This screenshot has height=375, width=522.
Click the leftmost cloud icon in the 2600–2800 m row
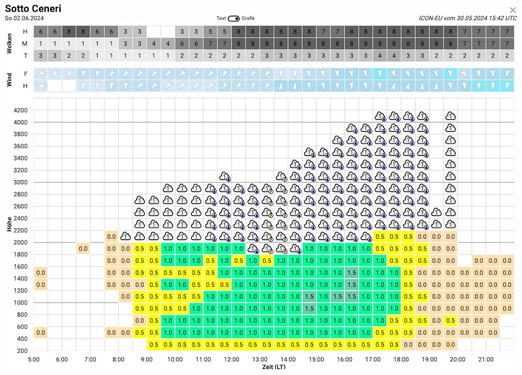[140, 200]
